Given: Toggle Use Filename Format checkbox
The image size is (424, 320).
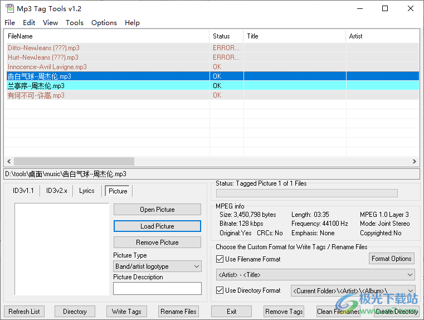Looking at the screenshot, I should (x=220, y=259).
